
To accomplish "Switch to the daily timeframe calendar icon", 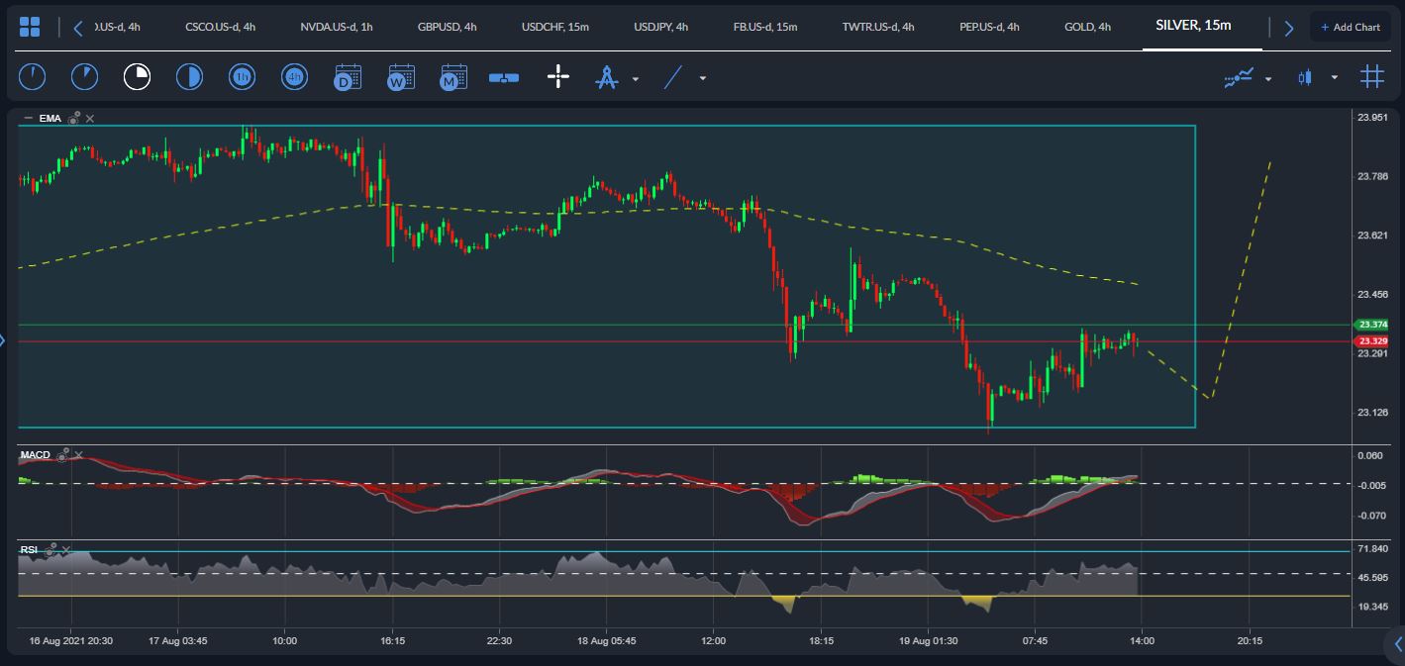I will coord(348,77).
